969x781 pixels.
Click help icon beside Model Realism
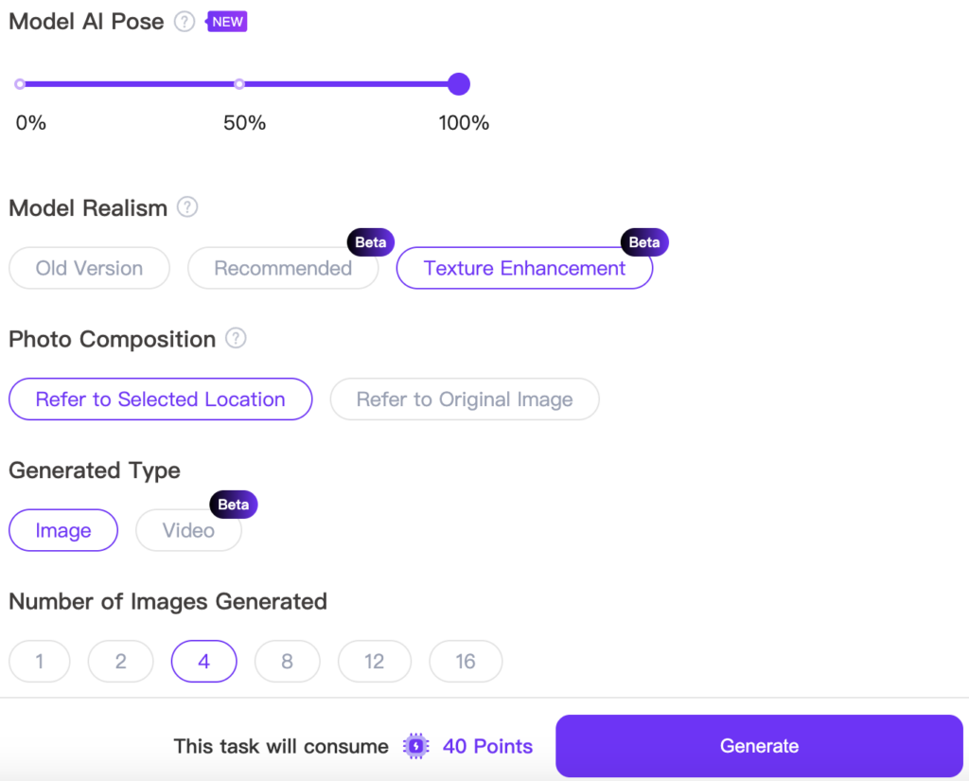[x=188, y=207]
